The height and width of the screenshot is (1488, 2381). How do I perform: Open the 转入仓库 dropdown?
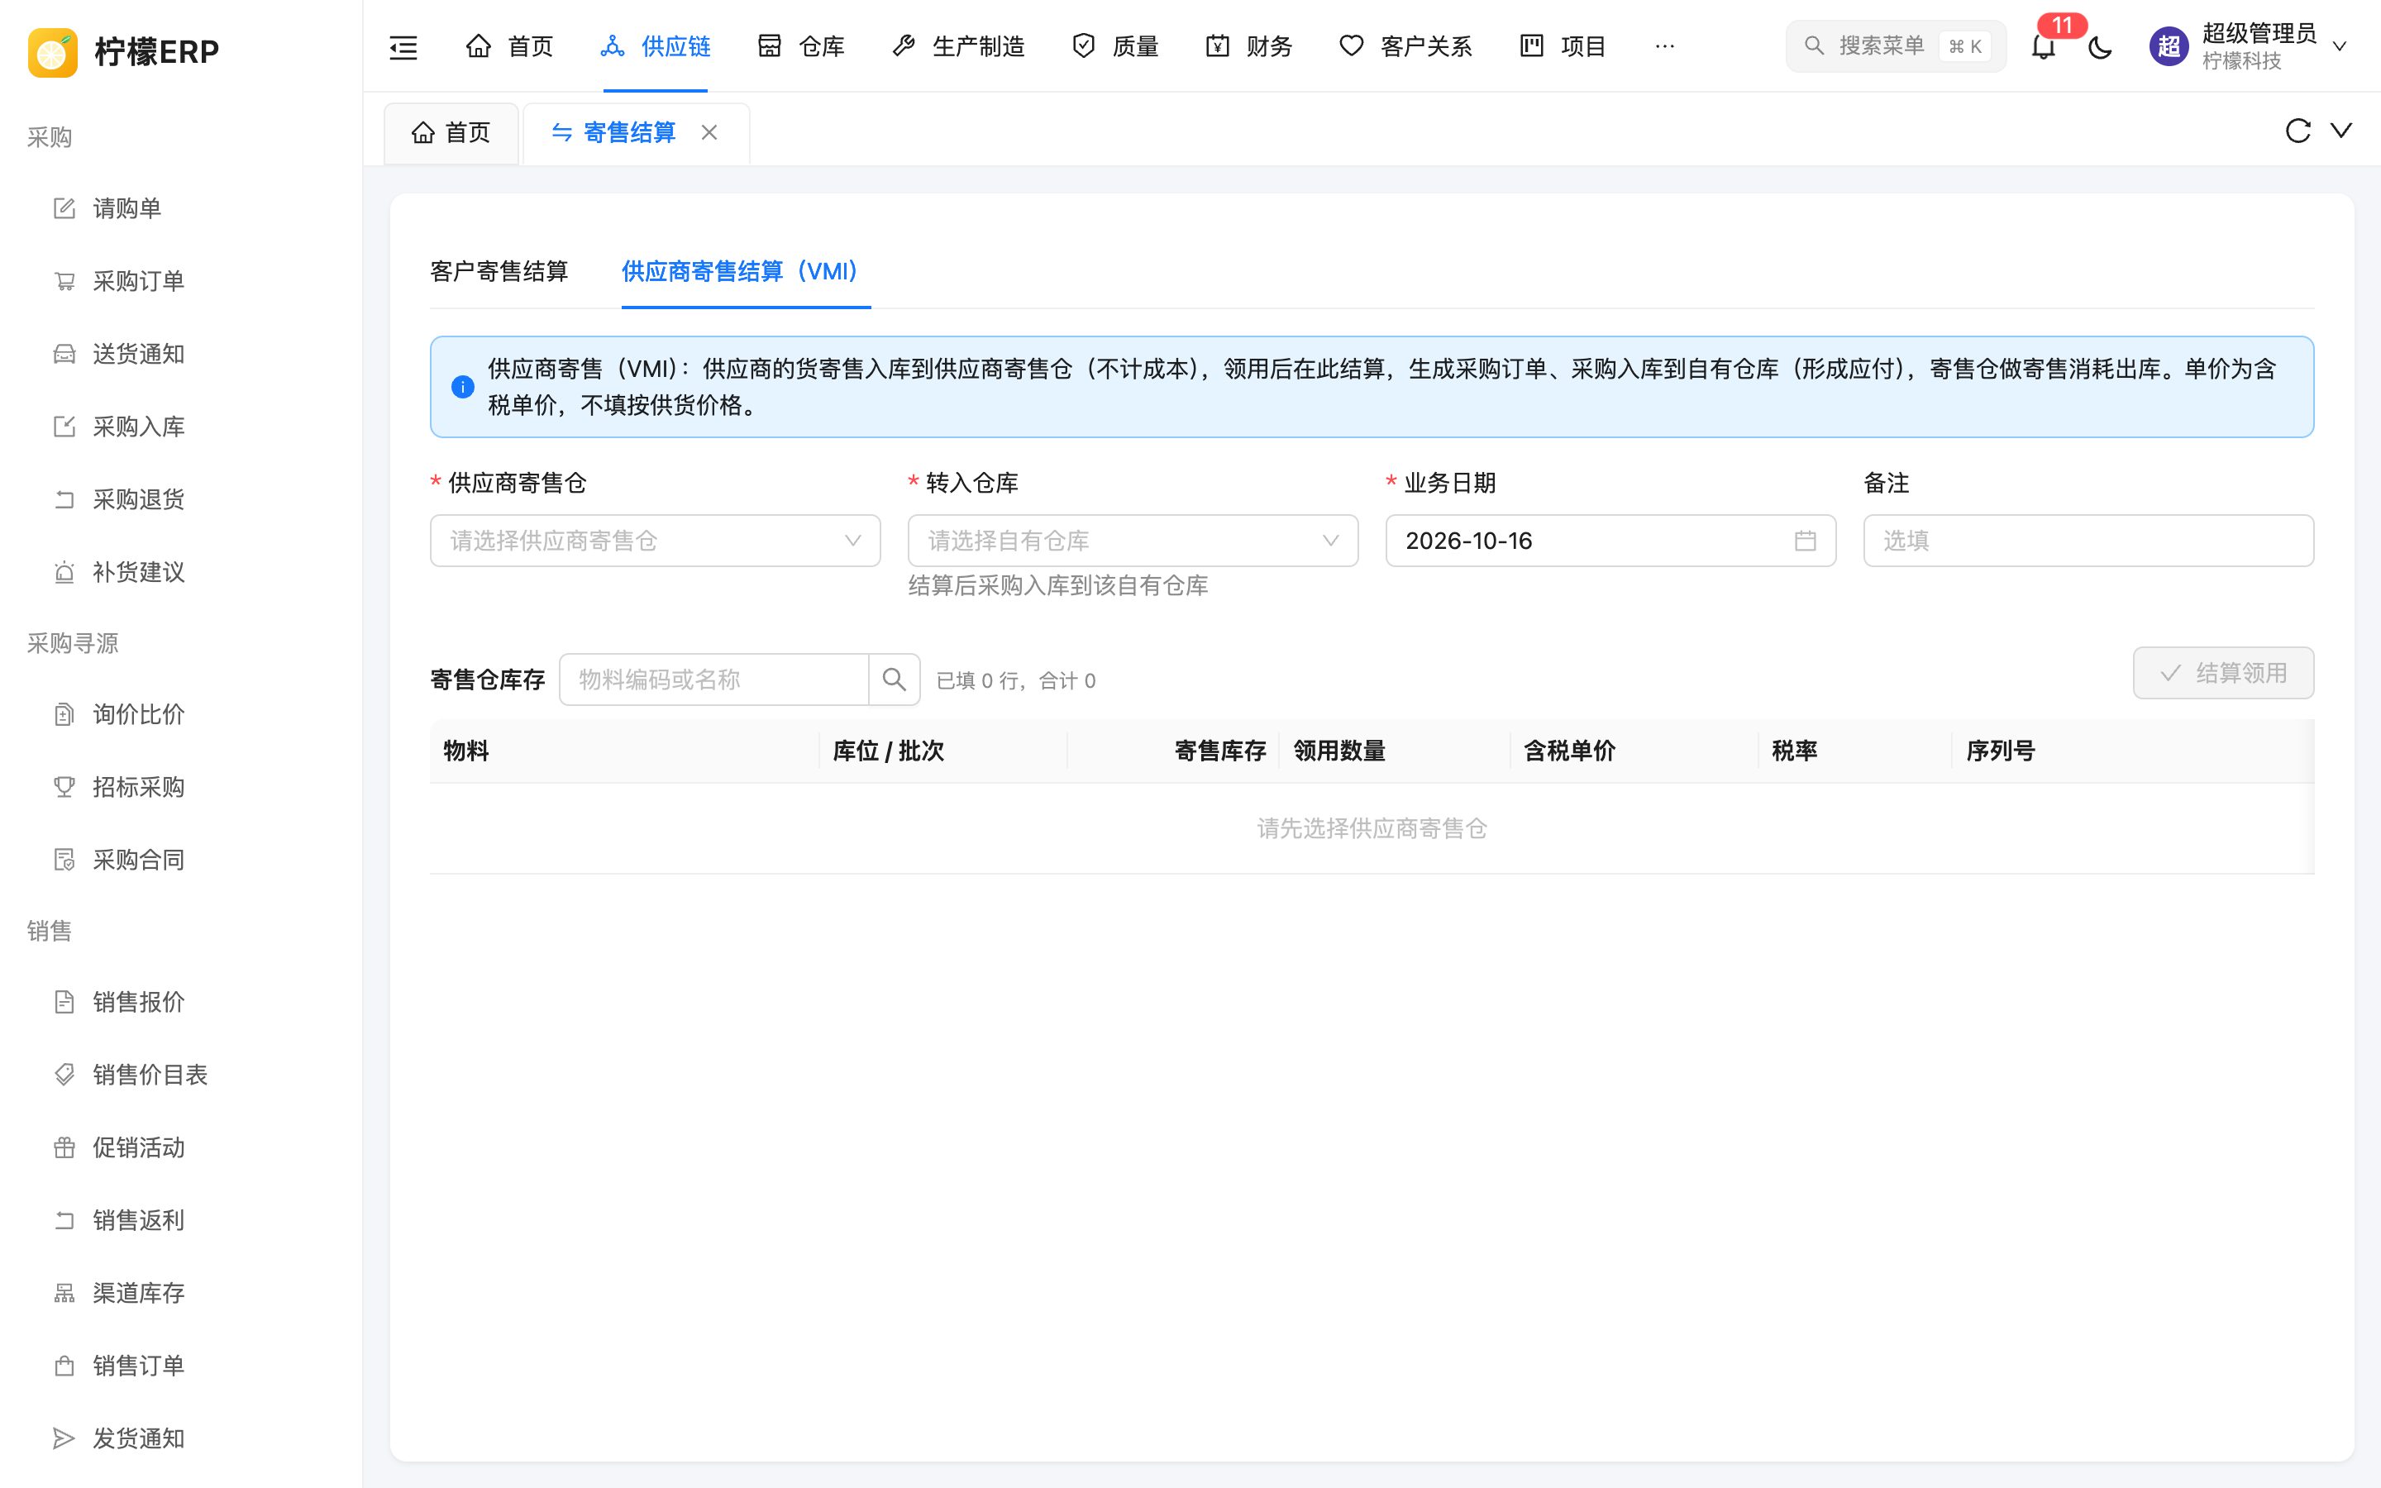[1133, 541]
